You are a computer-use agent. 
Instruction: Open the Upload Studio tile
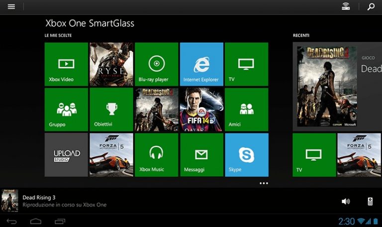click(66, 155)
